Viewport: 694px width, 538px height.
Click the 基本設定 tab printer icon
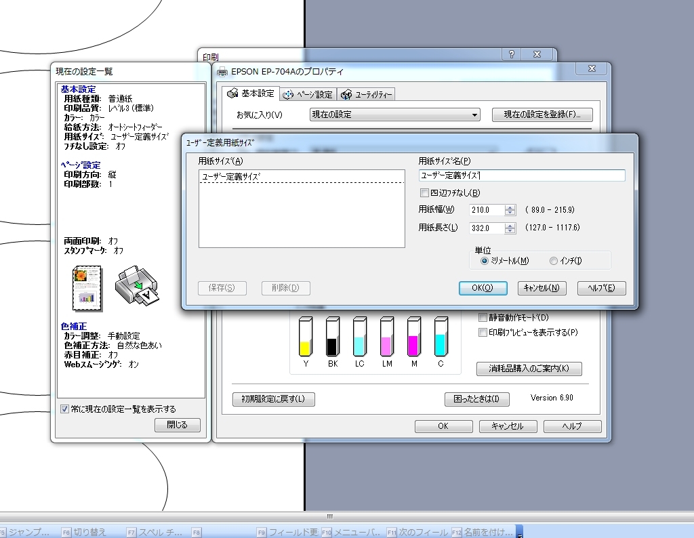[x=232, y=94]
